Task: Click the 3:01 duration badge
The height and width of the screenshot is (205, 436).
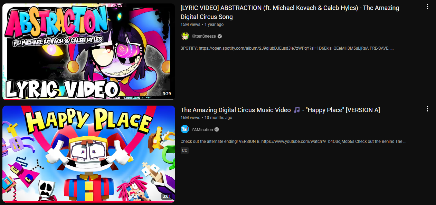Action: coord(167,197)
